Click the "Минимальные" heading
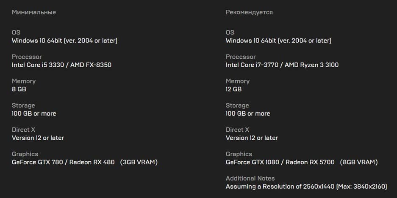The image size is (397, 198). (x=34, y=12)
